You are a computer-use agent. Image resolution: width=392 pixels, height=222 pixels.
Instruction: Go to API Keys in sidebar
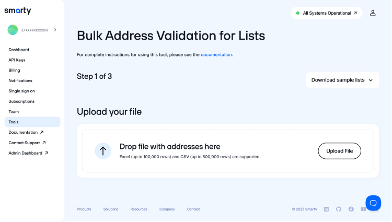click(17, 60)
